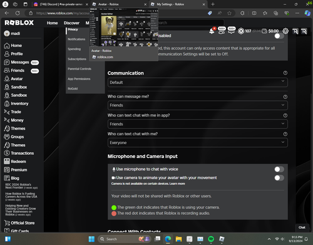
Task: Select Parental Controls settings tab
Action: point(80,69)
